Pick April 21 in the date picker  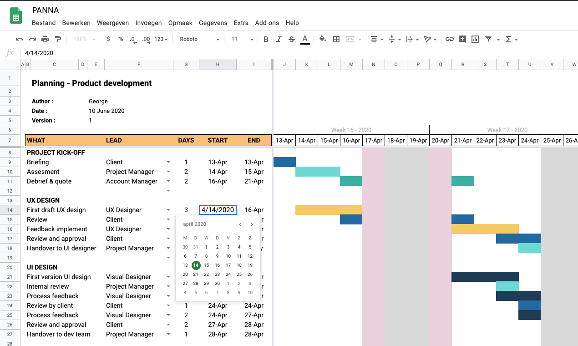coord(196,275)
